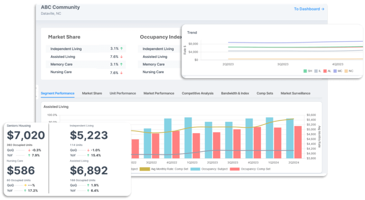Open the Market Share tab
The width and height of the screenshot is (365, 200).
click(92, 93)
